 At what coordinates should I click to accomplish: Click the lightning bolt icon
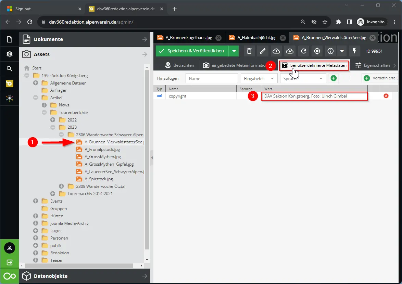354,51
